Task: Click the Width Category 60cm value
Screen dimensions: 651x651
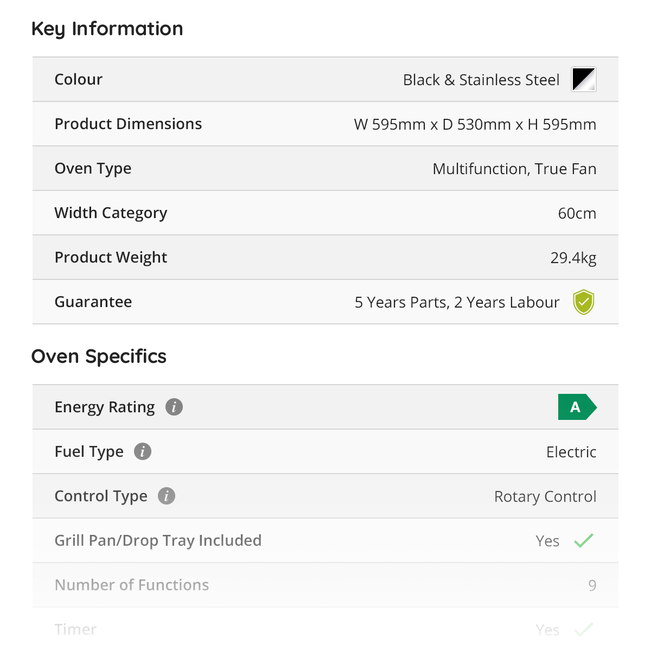Action: click(x=577, y=214)
